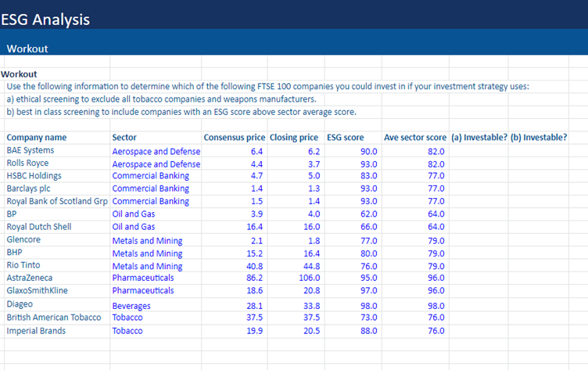Select the Ave sector score header
Screen dimensions: 588x370
point(415,138)
